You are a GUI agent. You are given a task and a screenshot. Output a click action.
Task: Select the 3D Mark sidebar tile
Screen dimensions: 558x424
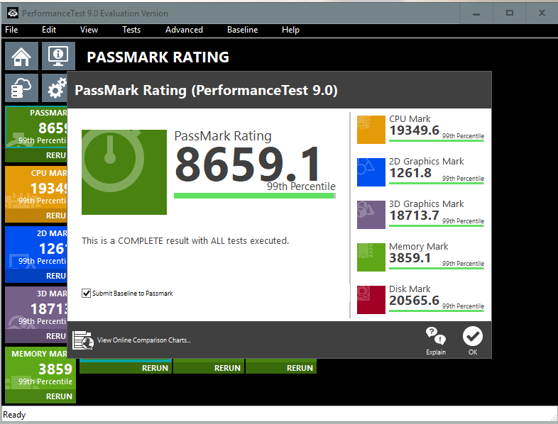pyautogui.click(x=36, y=308)
